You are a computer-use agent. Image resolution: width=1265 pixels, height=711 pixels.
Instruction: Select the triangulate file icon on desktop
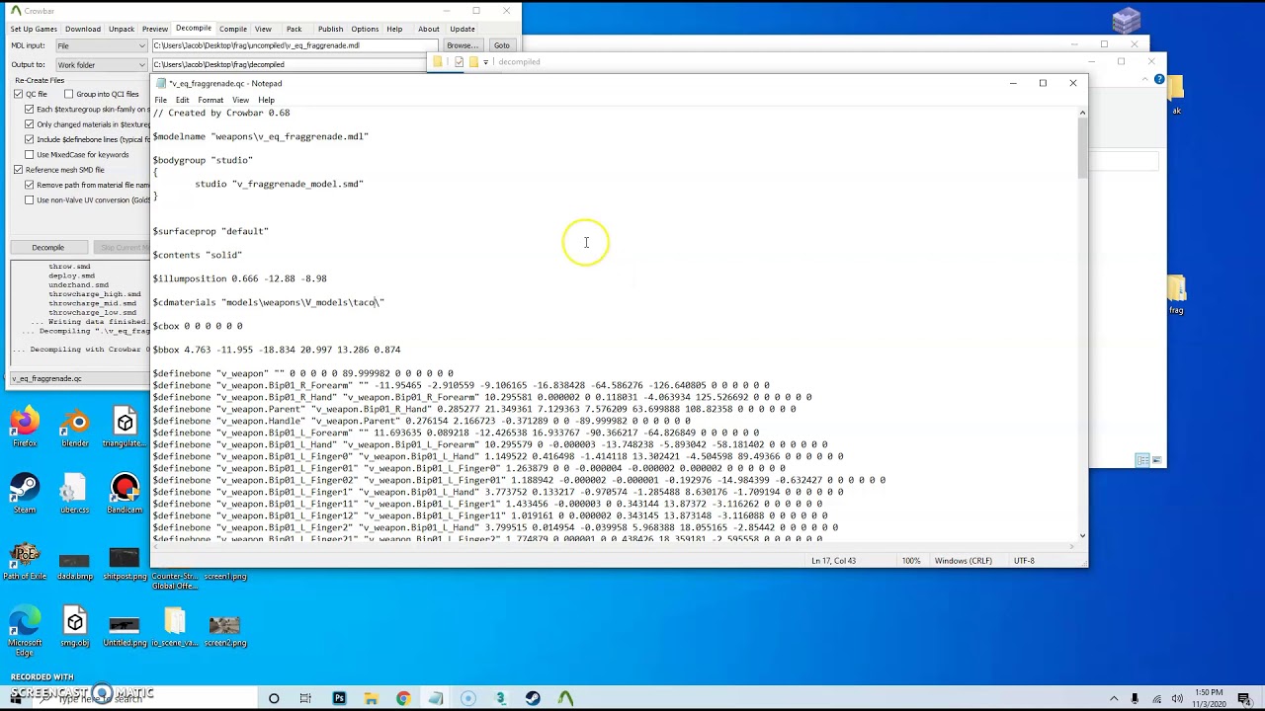click(125, 429)
